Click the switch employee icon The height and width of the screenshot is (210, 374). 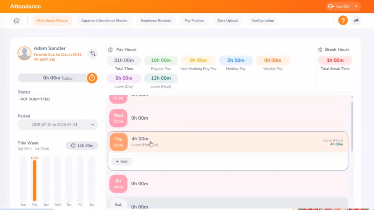(93, 53)
